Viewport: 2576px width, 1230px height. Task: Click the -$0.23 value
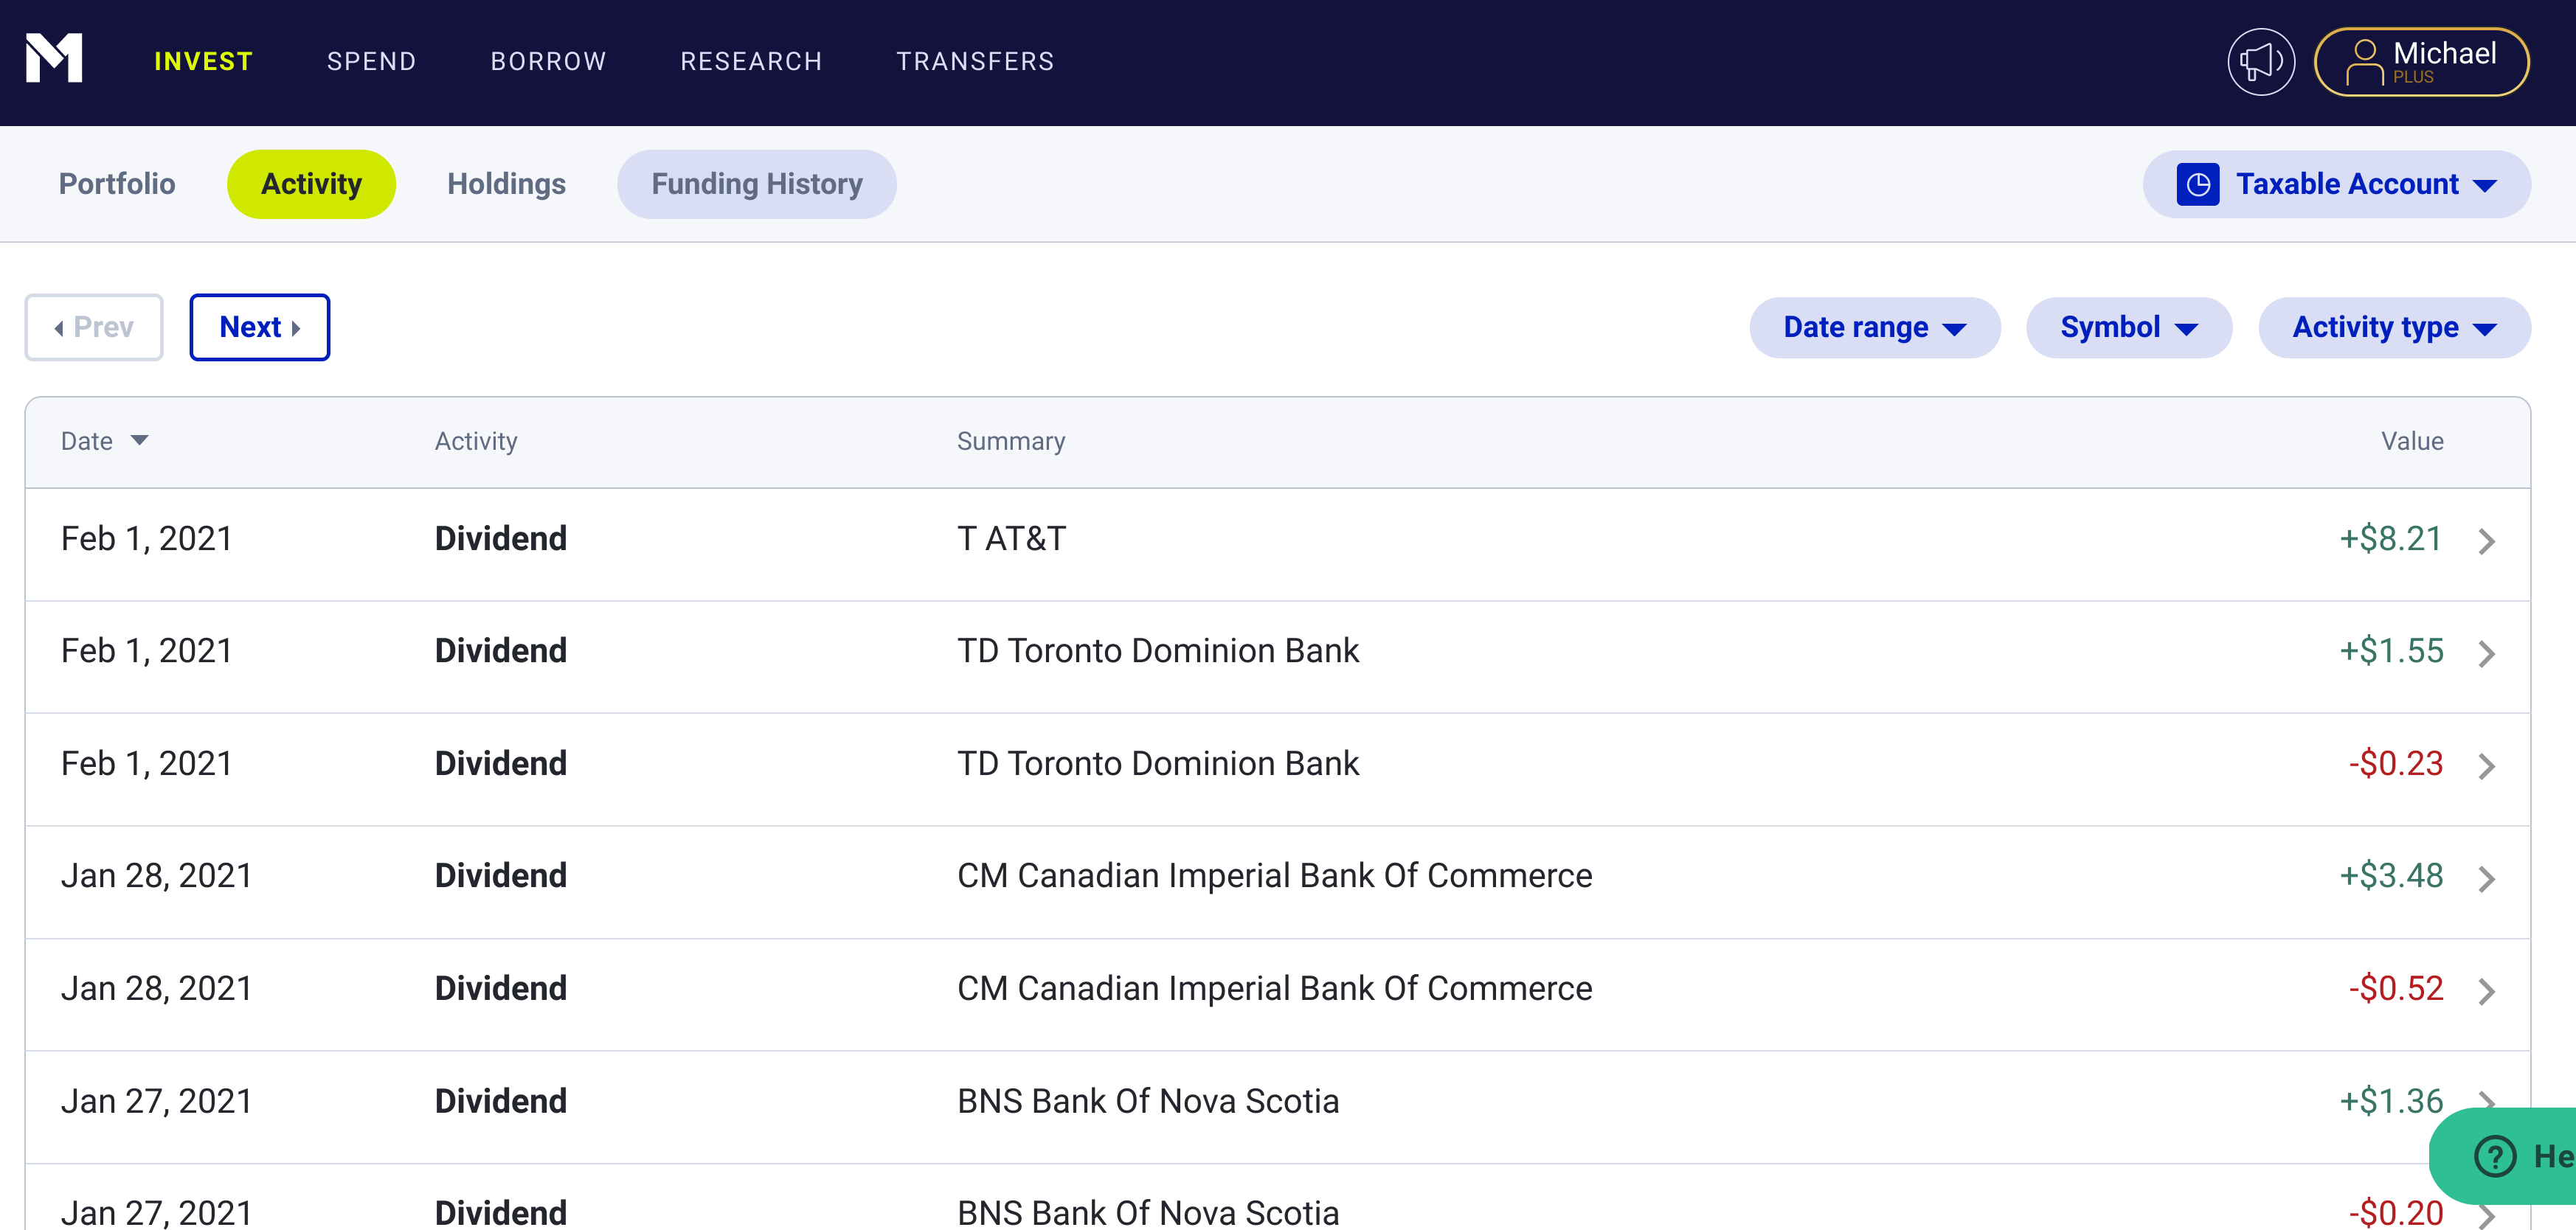pyautogui.click(x=2395, y=764)
